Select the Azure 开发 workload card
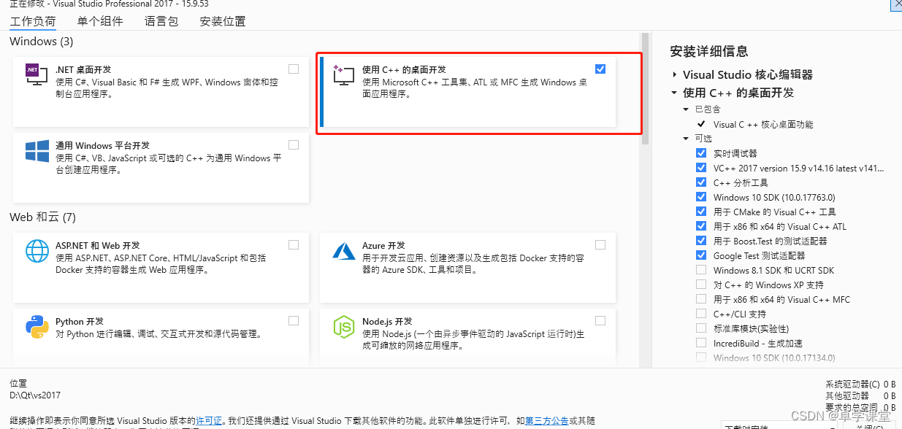This screenshot has height=429, width=902. 467,268
